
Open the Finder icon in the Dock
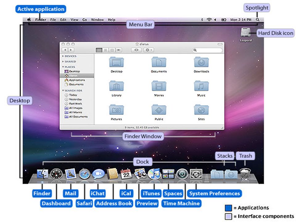[x=42, y=174]
